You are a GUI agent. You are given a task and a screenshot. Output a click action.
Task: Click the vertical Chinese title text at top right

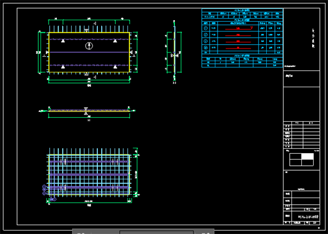(313, 38)
